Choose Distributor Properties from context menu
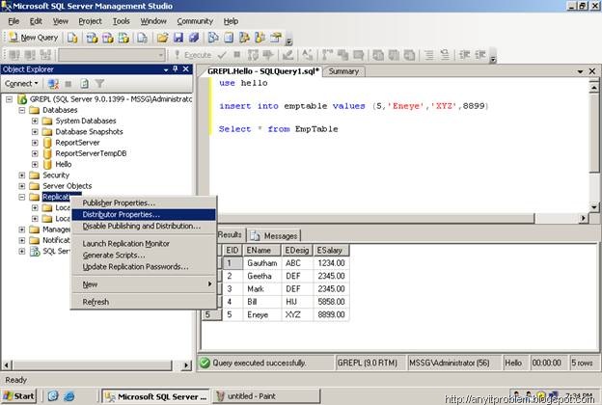 tap(144, 214)
